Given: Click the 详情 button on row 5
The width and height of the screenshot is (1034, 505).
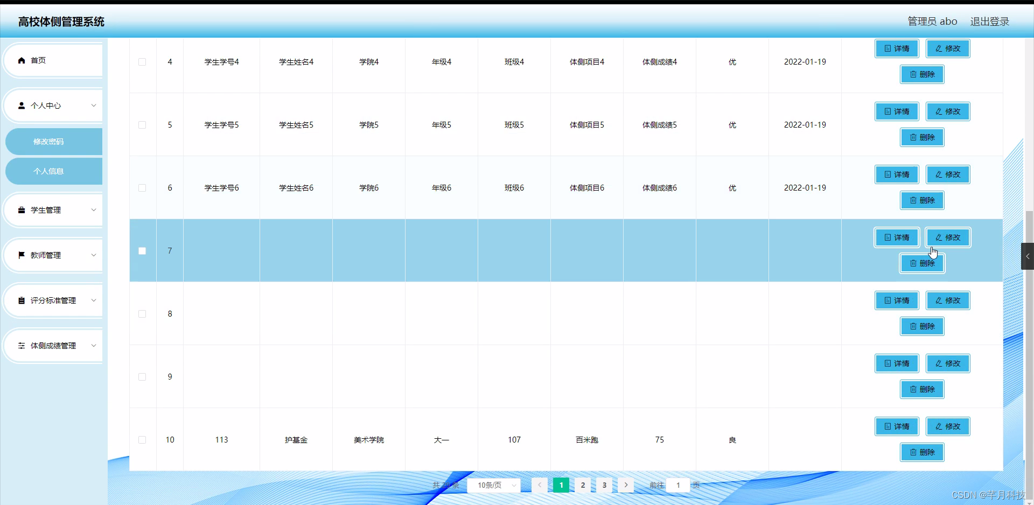Looking at the screenshot, I should [896, 111].
